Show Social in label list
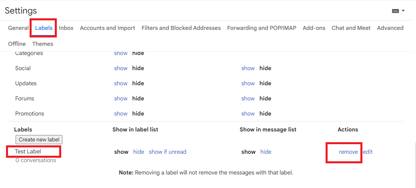The width and height of the screenshot is (416, 188). tap(121, 68)
